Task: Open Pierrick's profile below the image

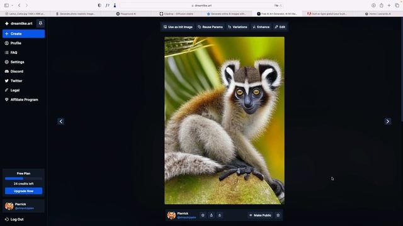Action: point(182,215)
